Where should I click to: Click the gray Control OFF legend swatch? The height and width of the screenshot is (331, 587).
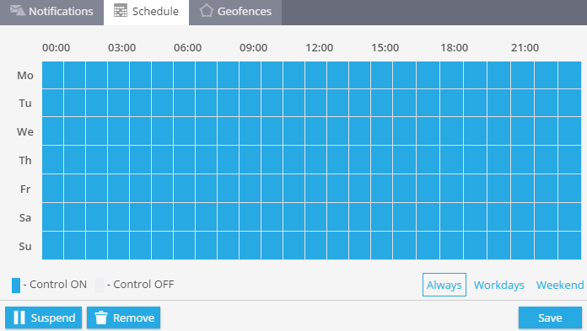point(100,286)
